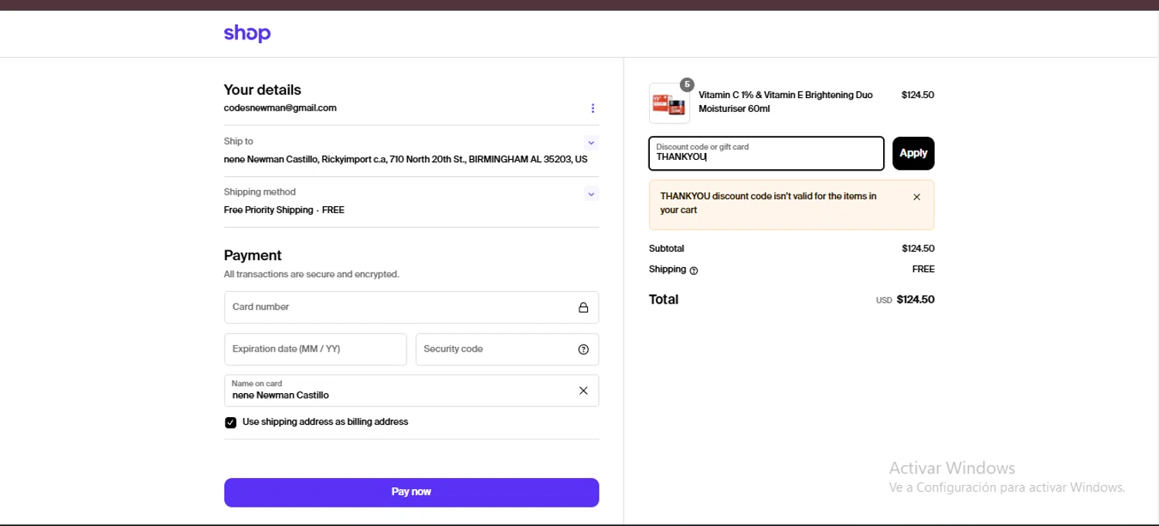Clear the Name on card with X icon
The image size is (1159, 526).
point(583,391)
